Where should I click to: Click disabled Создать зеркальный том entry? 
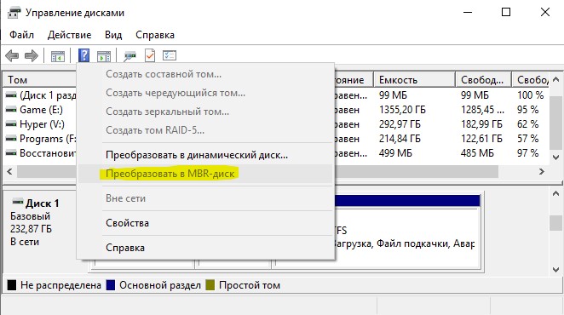pos(205,112)
